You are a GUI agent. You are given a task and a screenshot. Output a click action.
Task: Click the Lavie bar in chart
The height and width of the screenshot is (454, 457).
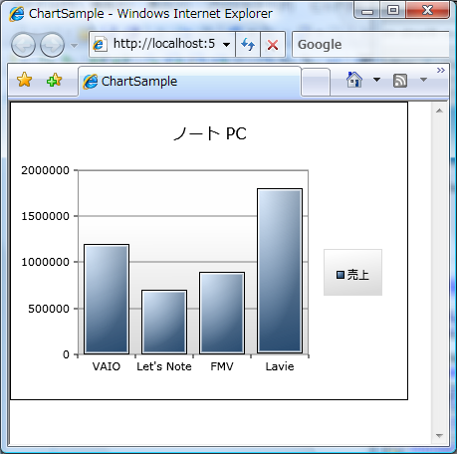280,271
